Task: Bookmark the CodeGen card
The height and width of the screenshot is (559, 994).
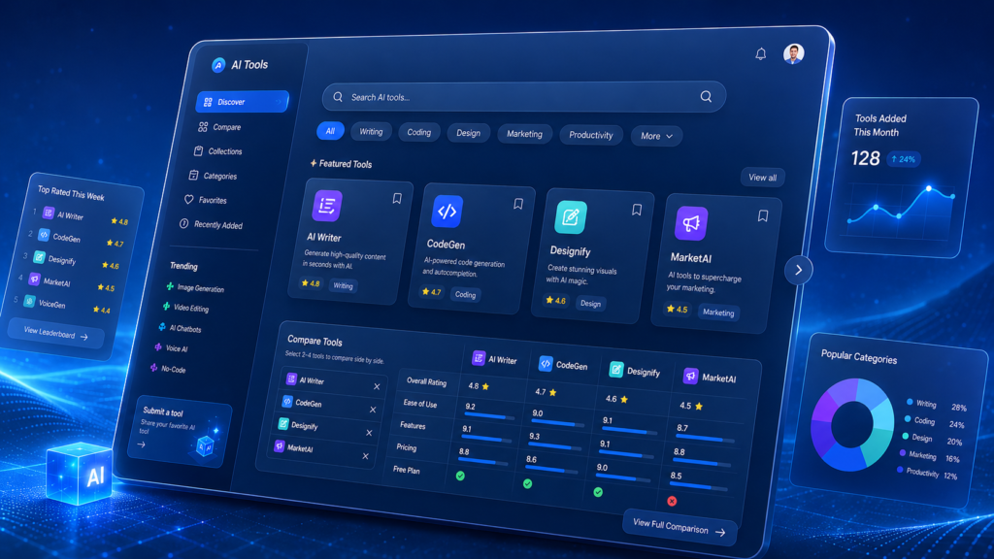Action: point(518,204)
